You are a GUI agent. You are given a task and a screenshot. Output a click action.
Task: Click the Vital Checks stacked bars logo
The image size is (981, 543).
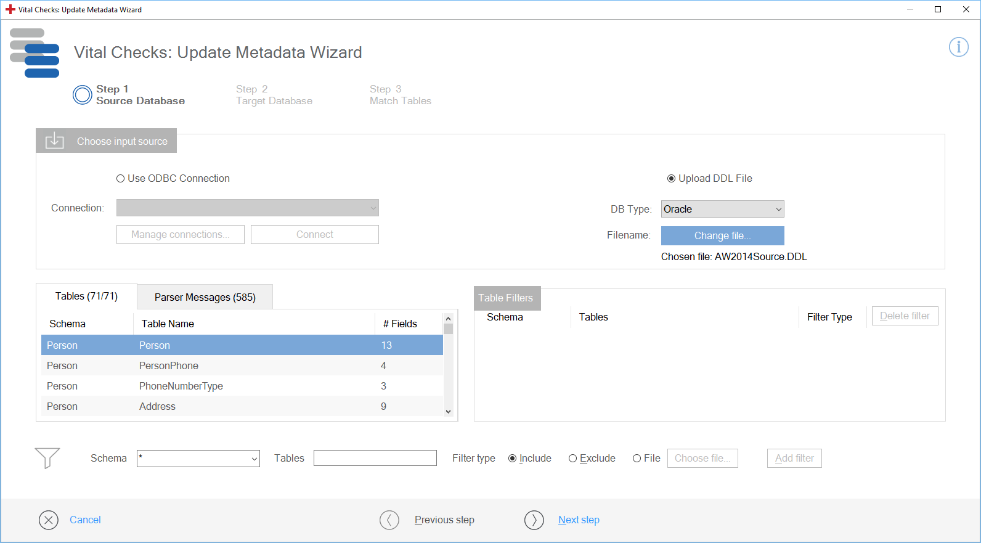coord(35,53)
